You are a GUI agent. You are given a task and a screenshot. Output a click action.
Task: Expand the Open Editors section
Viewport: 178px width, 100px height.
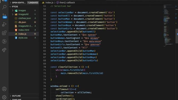(10, 2)
